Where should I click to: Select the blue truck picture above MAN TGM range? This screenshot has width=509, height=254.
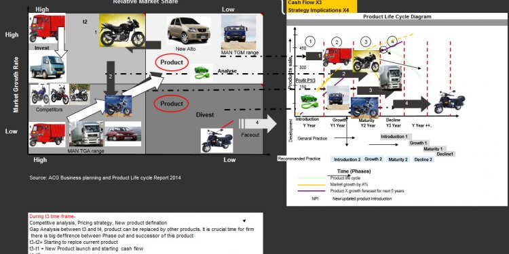tap(239, 33)
